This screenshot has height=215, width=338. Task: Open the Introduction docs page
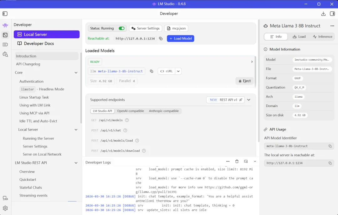[x=47, y=56]
